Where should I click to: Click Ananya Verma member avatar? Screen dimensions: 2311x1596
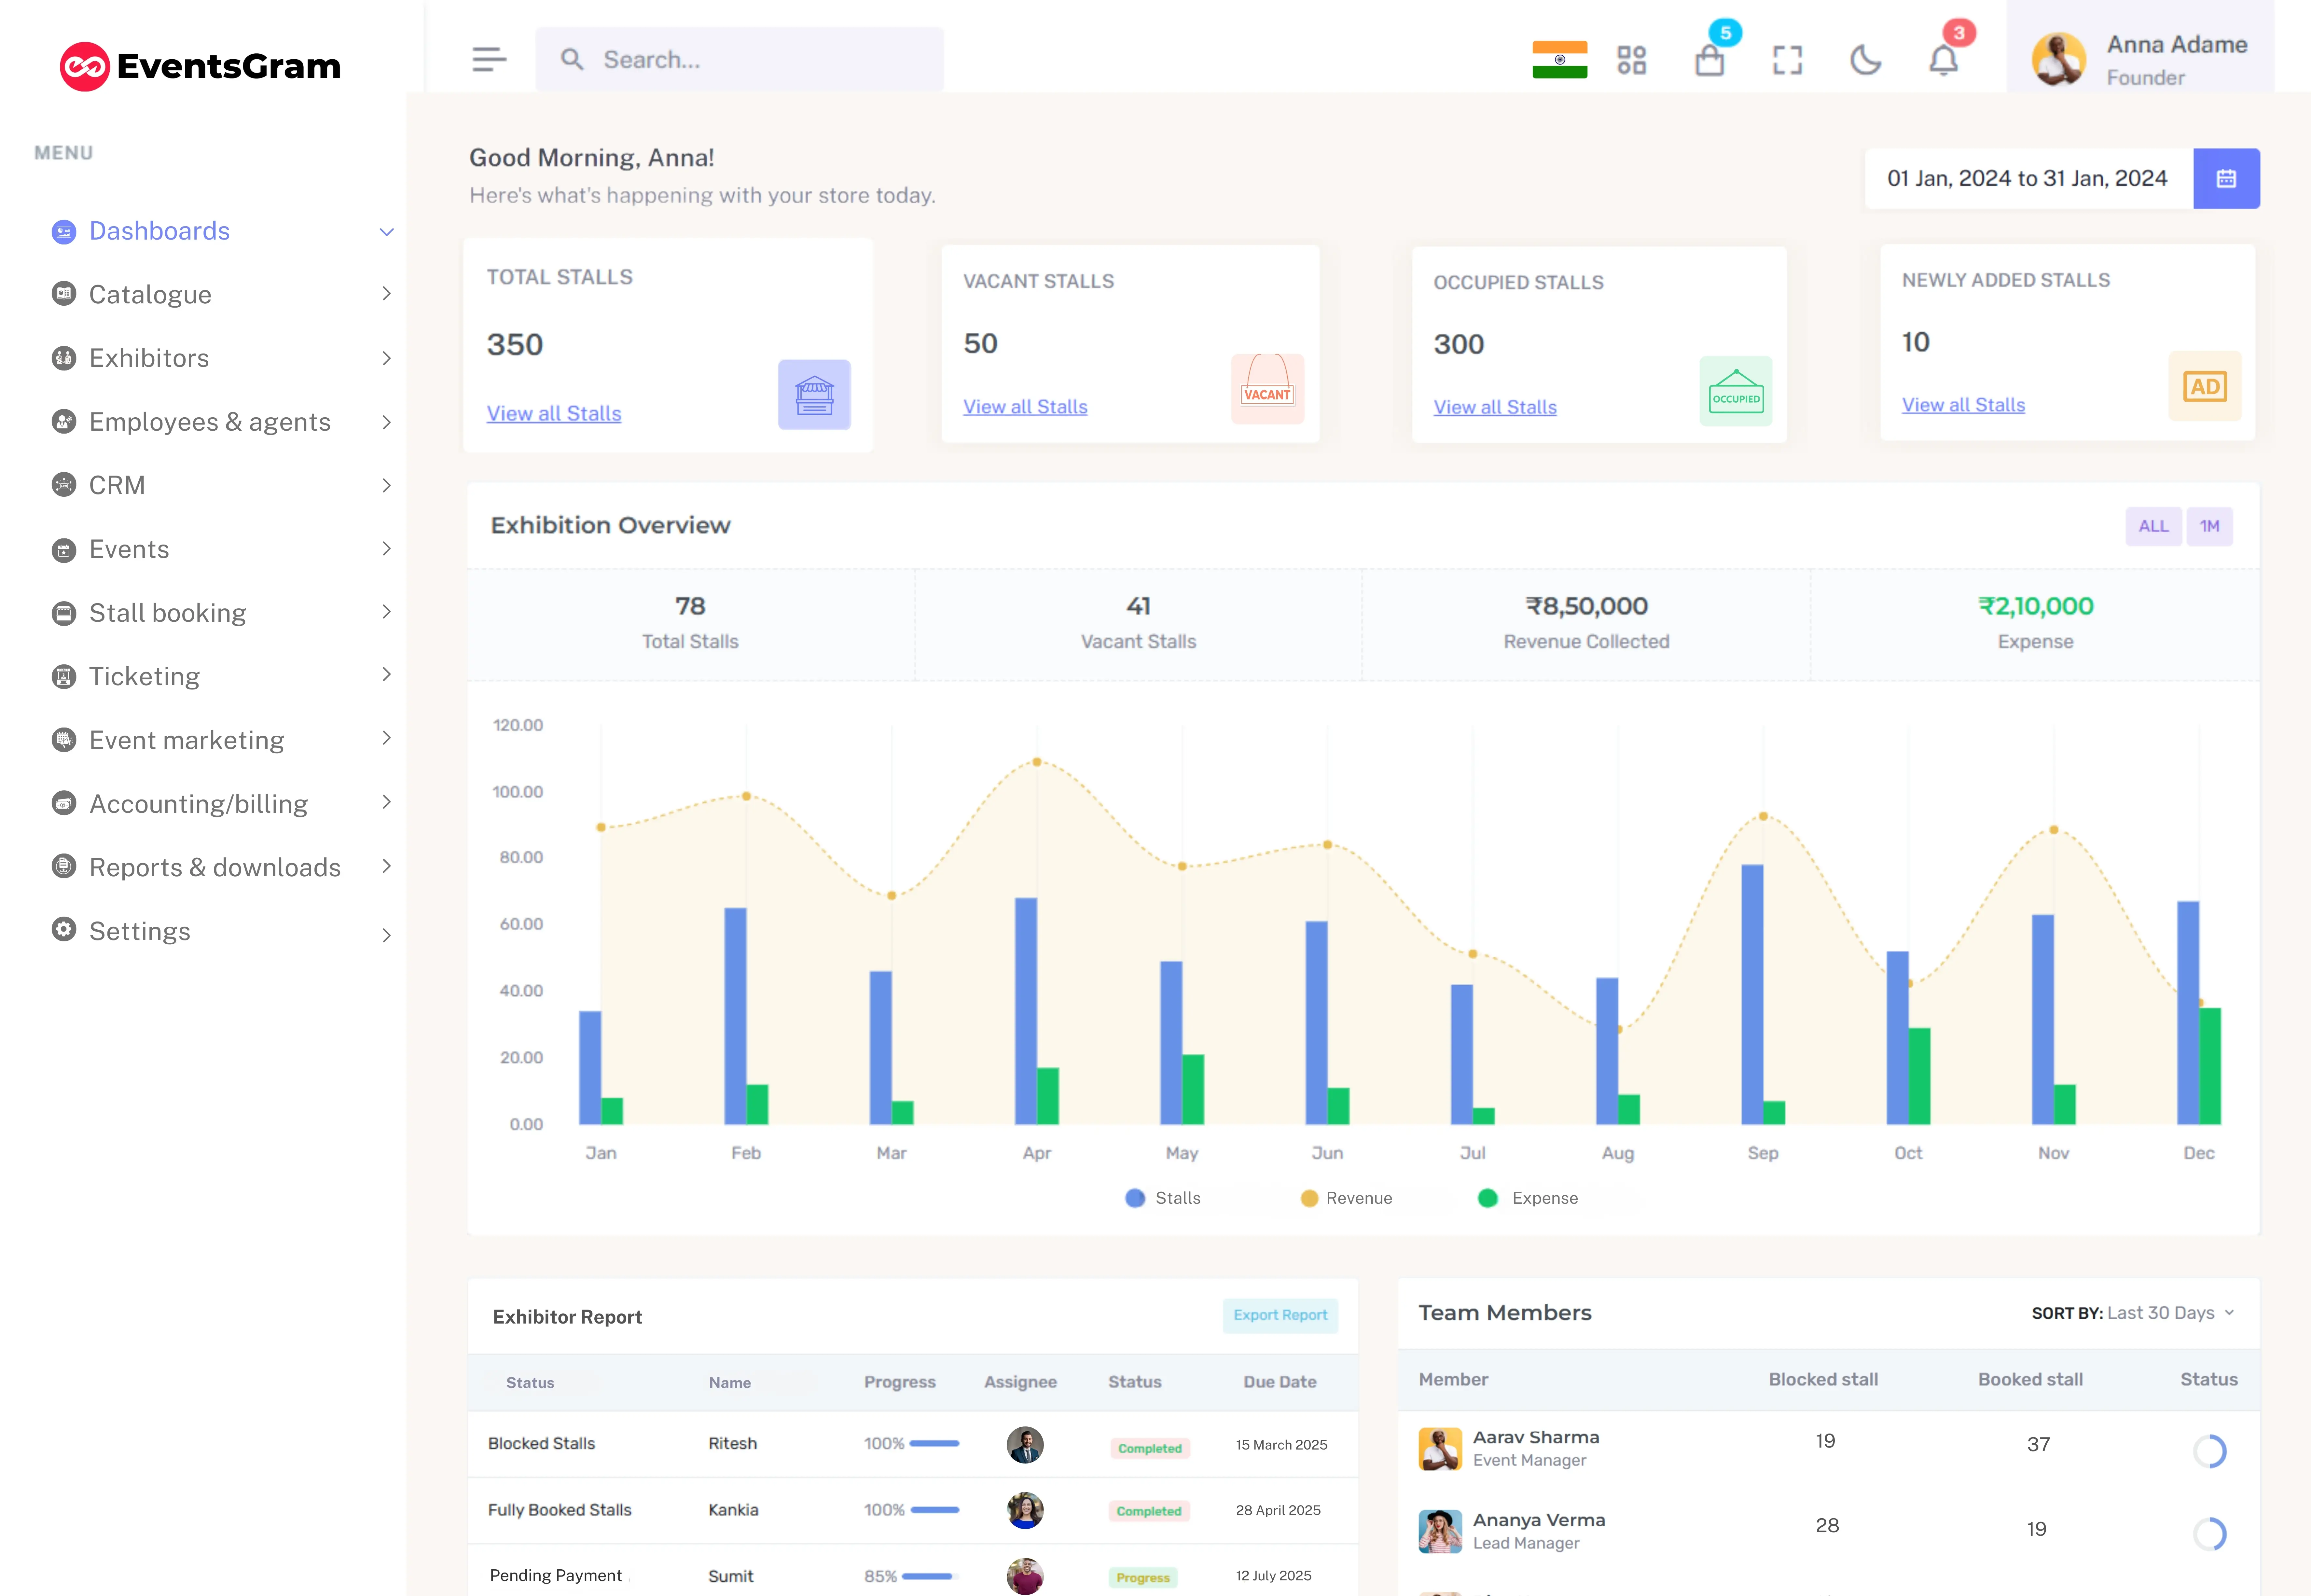click(x=1440, y=1532)
